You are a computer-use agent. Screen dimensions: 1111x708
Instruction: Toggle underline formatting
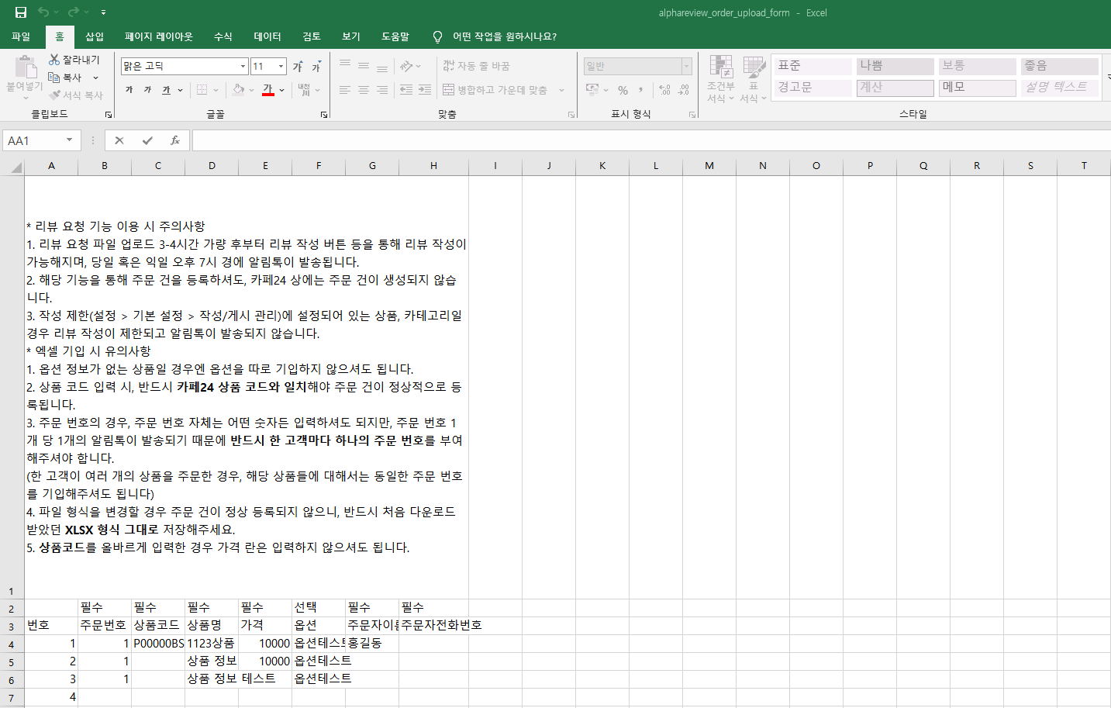point(166,90)
